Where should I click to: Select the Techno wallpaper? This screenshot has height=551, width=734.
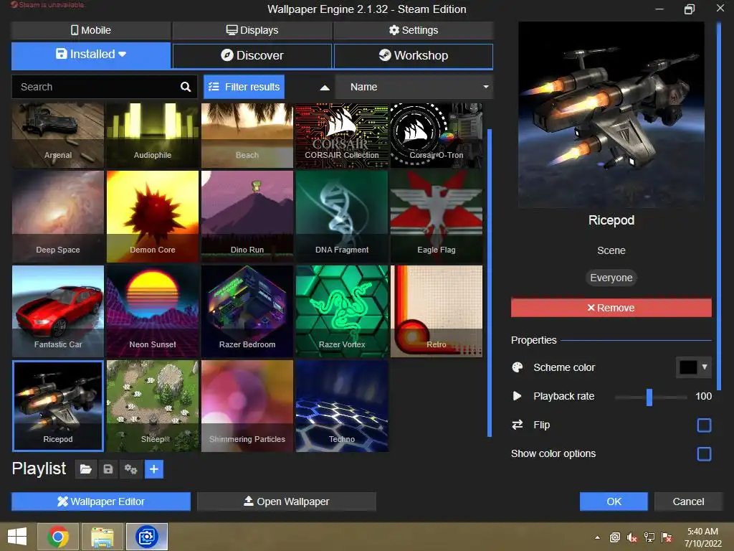[x=342, y=406]
